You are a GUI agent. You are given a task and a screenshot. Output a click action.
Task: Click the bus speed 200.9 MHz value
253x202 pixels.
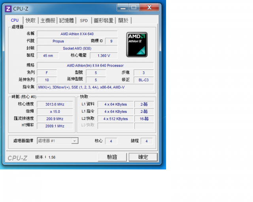click(x=55, y=119)
